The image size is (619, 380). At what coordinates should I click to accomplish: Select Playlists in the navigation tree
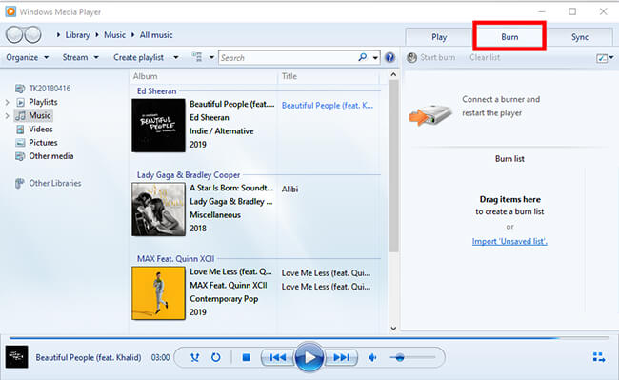43,102
